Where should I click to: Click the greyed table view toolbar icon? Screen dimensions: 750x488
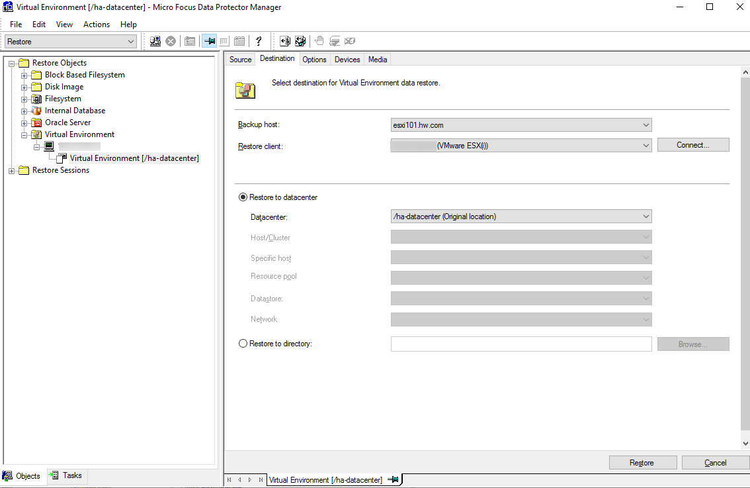pyautogui.click(x=224, y=41)
